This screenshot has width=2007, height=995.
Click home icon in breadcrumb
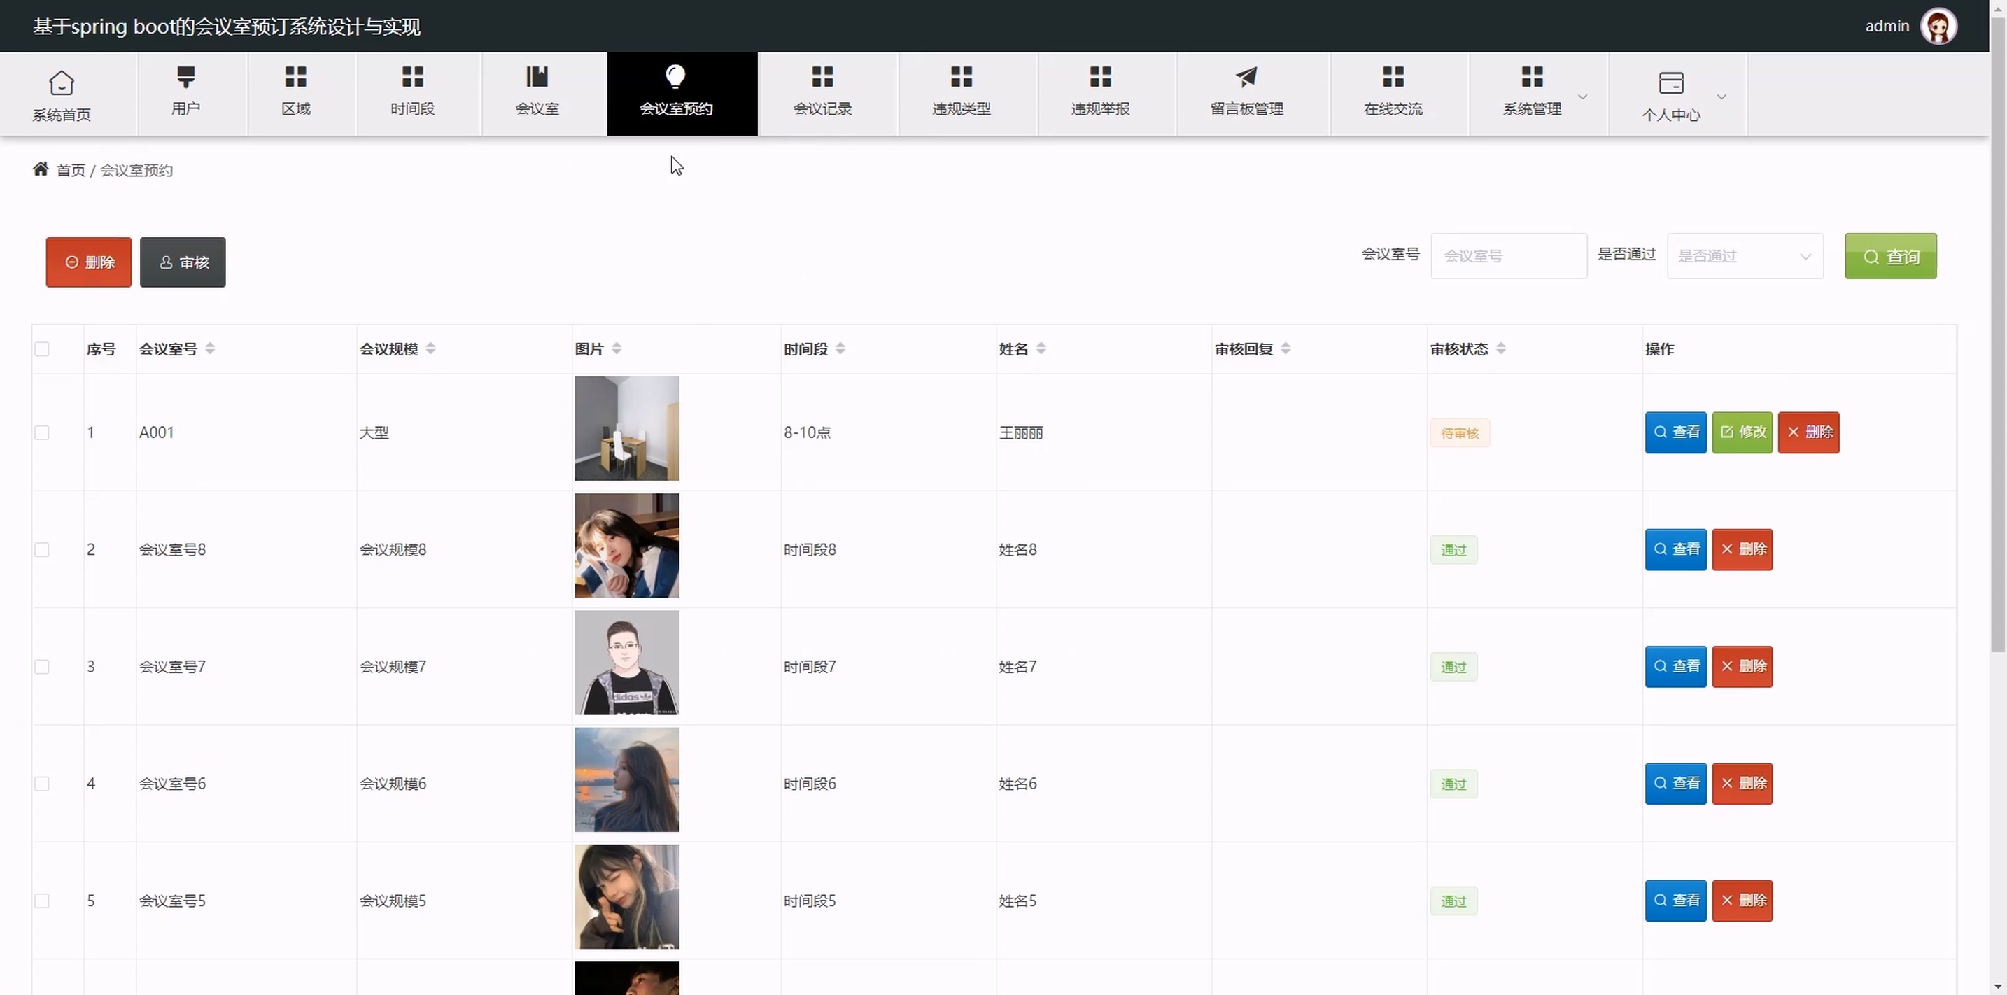point(41,169)
